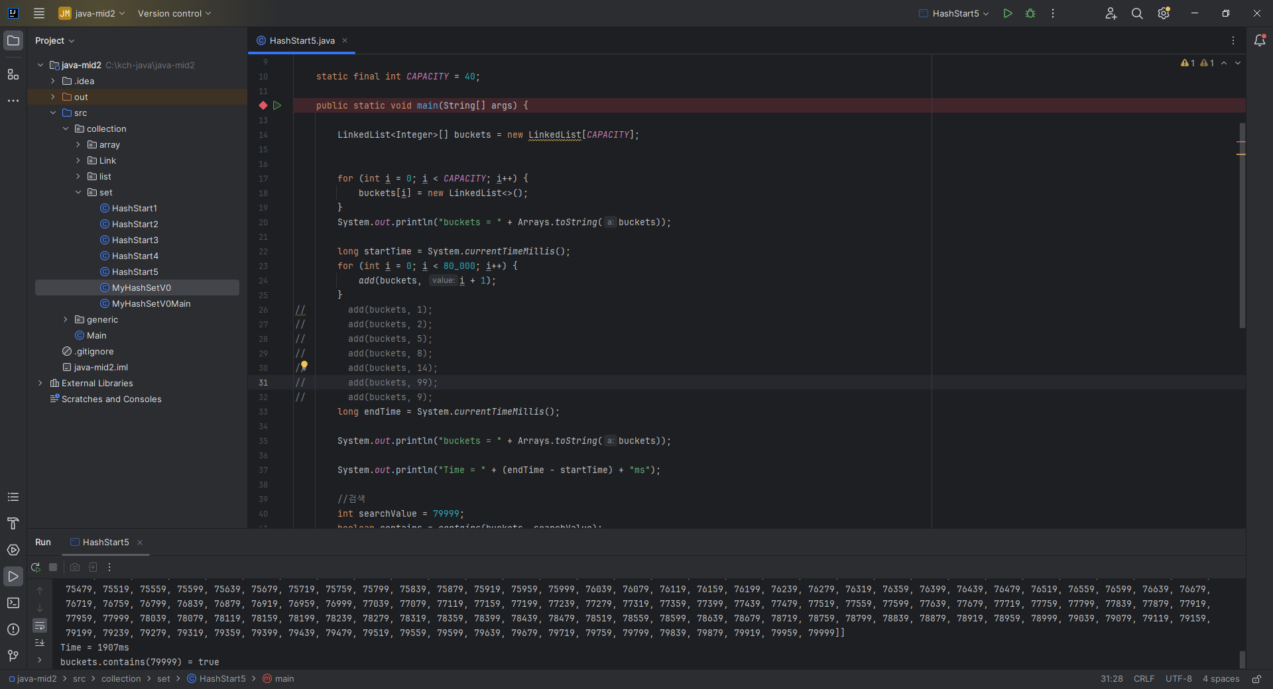Expand External Libraries node
The image size is (1273, 689).
(40, 383)
